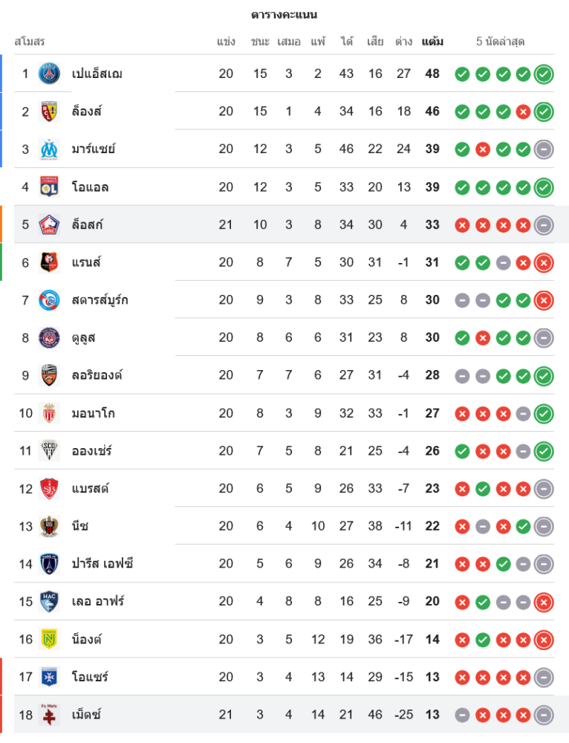Click the Monaco club crest
This screenshot has height=743, width=569.
point(49,413)
